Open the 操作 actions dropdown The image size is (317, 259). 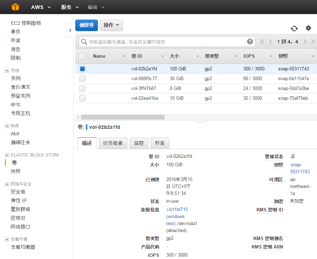coord(111,25)
